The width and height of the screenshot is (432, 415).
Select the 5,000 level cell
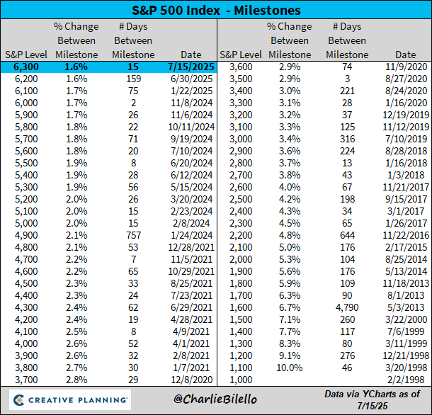tap(26, 223)
